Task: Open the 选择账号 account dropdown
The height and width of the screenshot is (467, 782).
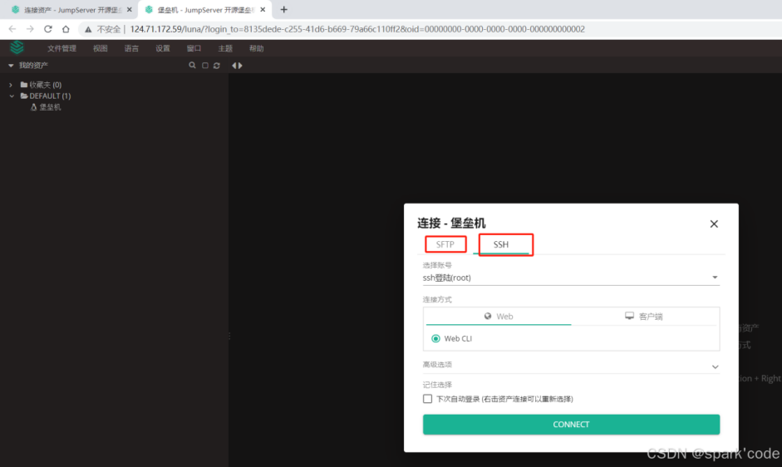Action: [x=571, y=278]
